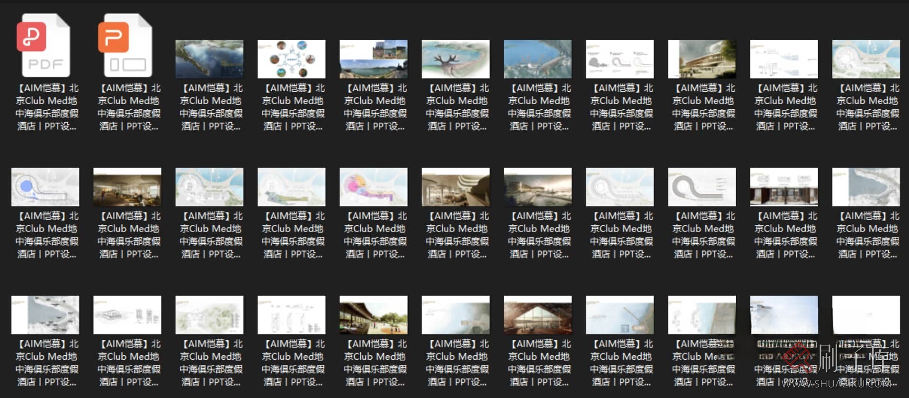Open the grey spiral ramp diagram thumbnail
909x398 pixels.
tap(702, 187)
